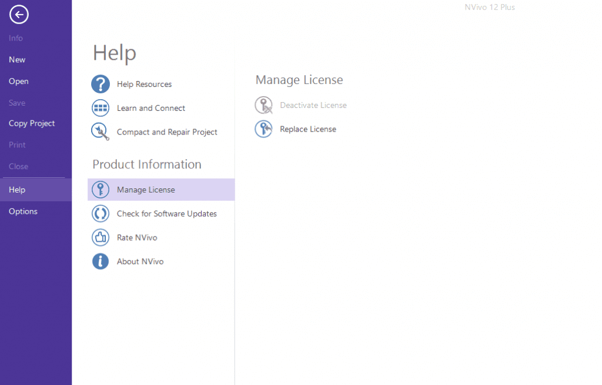
Task: Open Options in the left sidebar
Action: pos(23,211)
